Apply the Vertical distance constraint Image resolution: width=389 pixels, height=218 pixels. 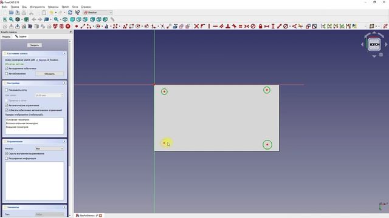tap(273, 26)
